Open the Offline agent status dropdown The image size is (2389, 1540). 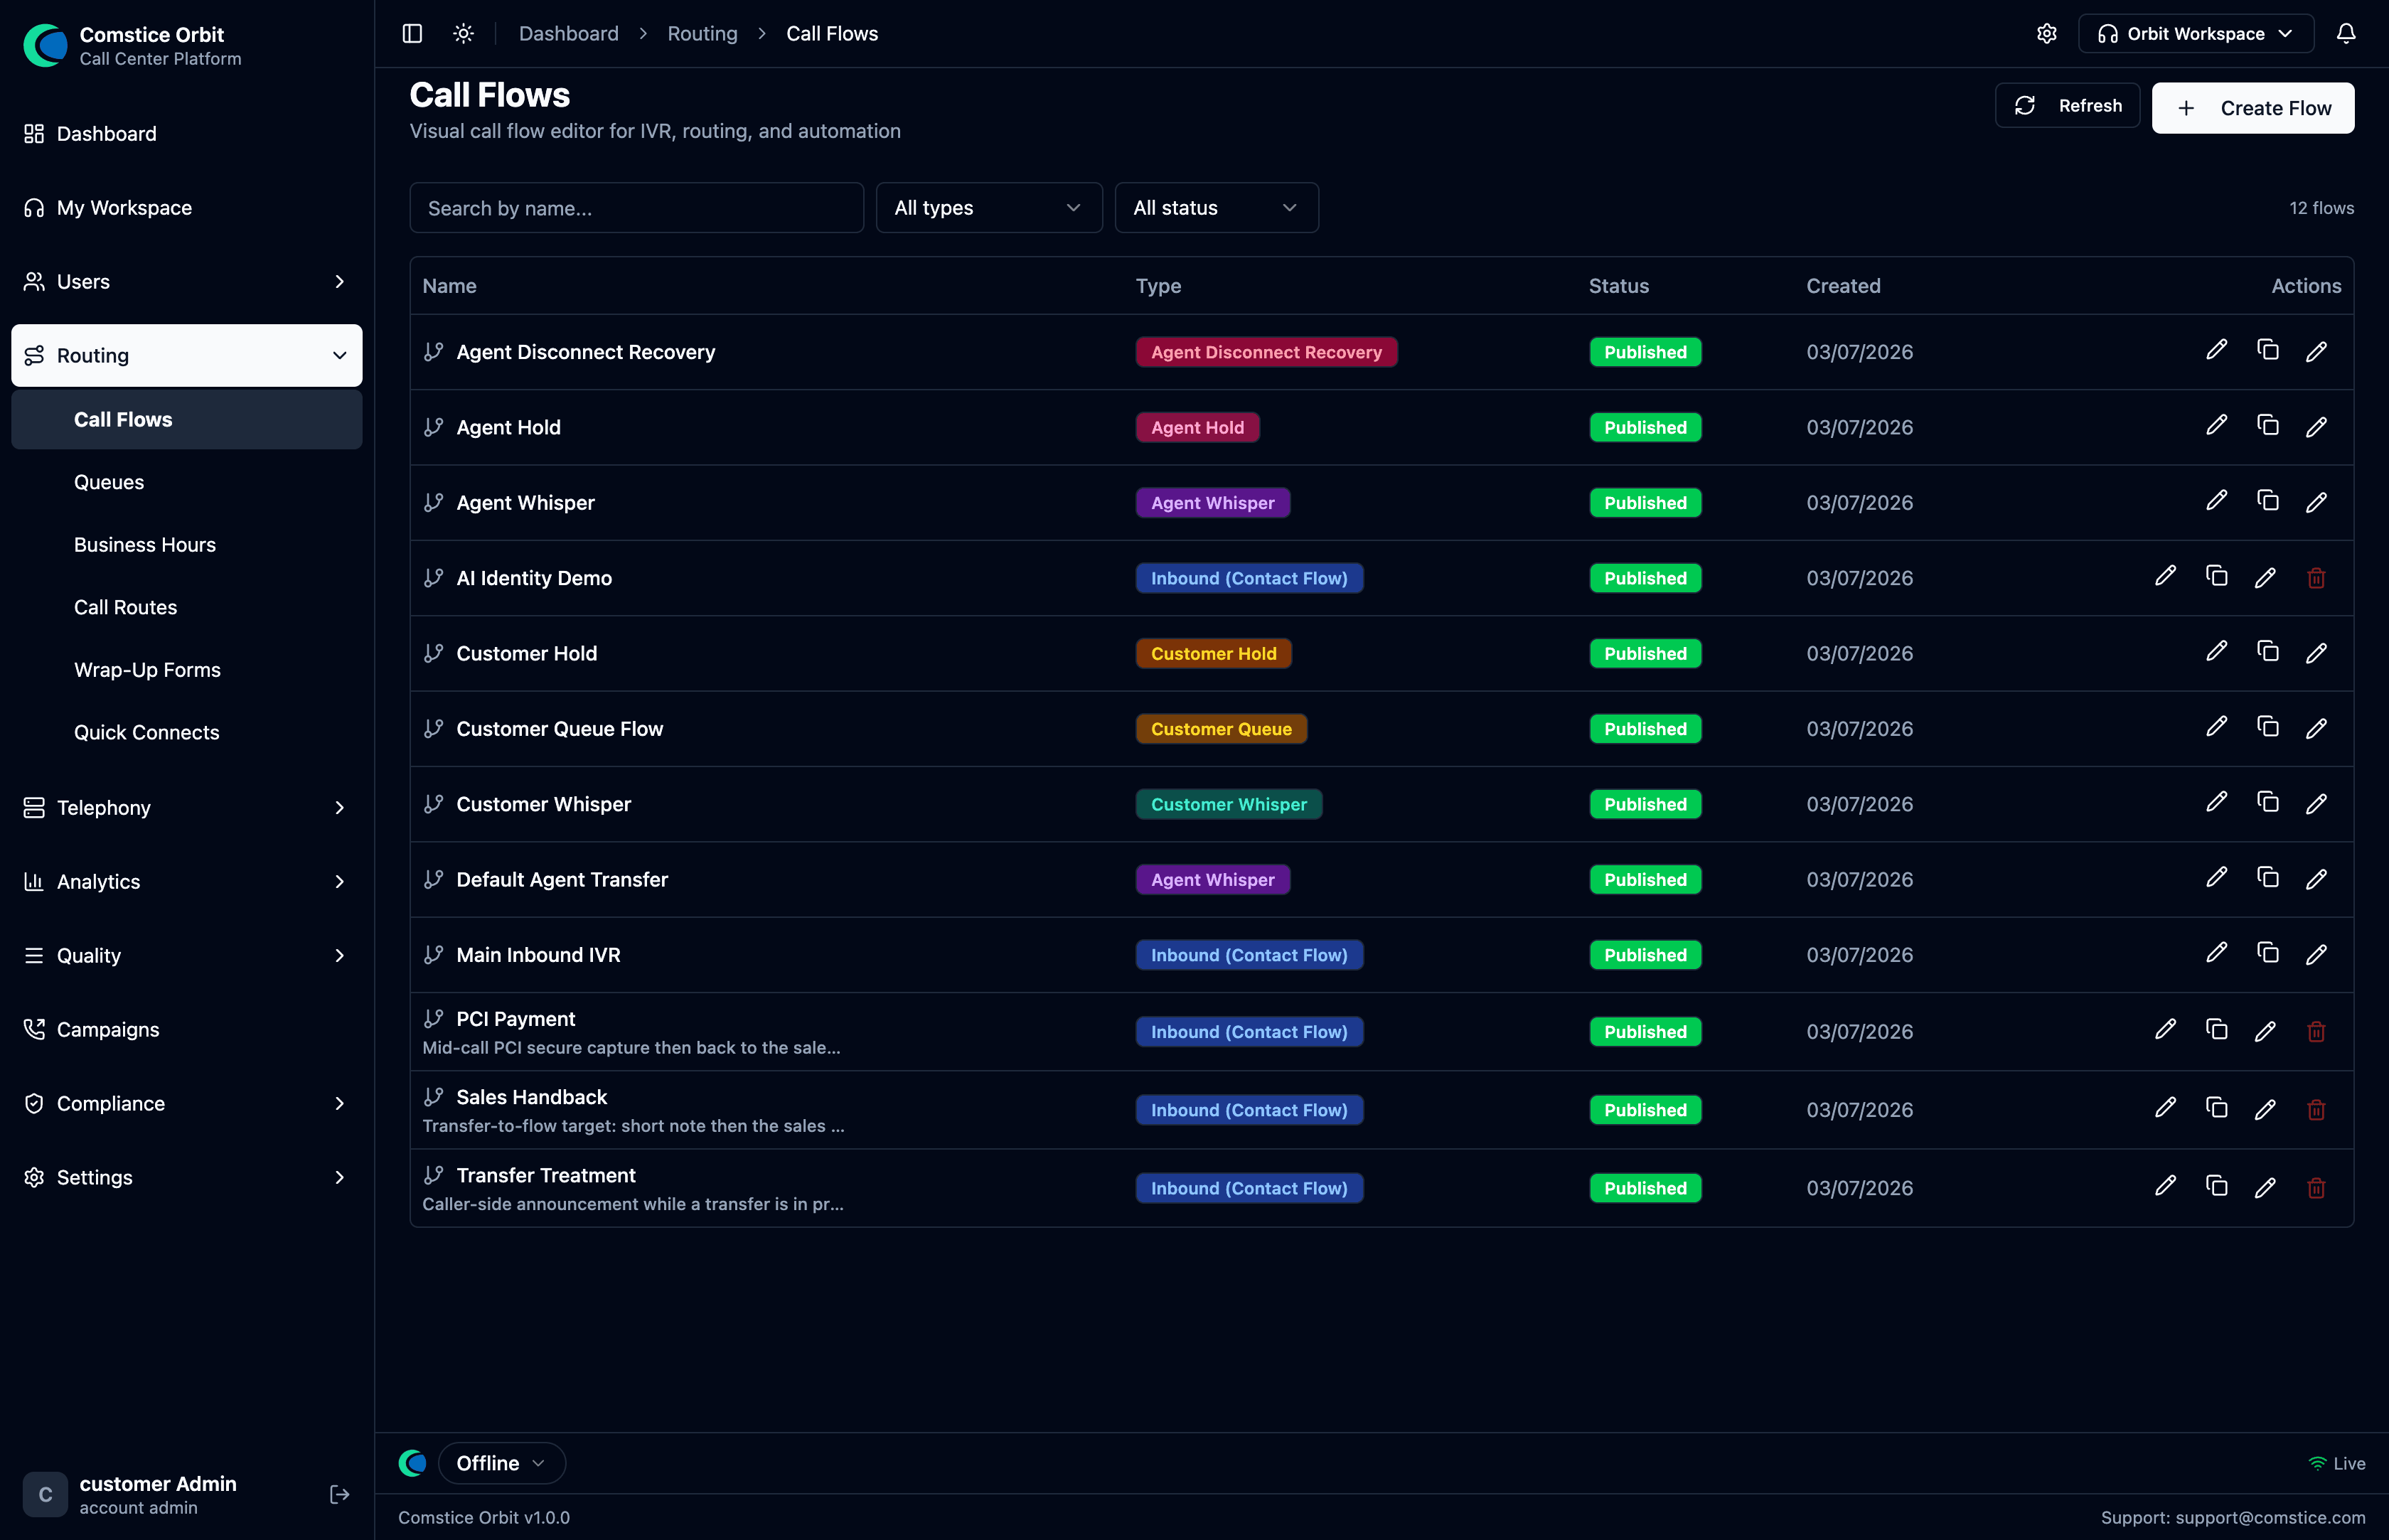[x=501, y=1463]
